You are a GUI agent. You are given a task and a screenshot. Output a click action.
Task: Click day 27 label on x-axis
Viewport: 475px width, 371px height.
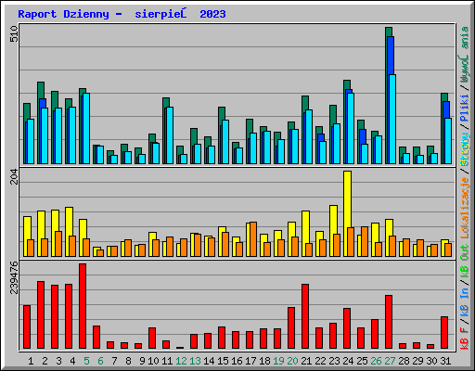390,361
